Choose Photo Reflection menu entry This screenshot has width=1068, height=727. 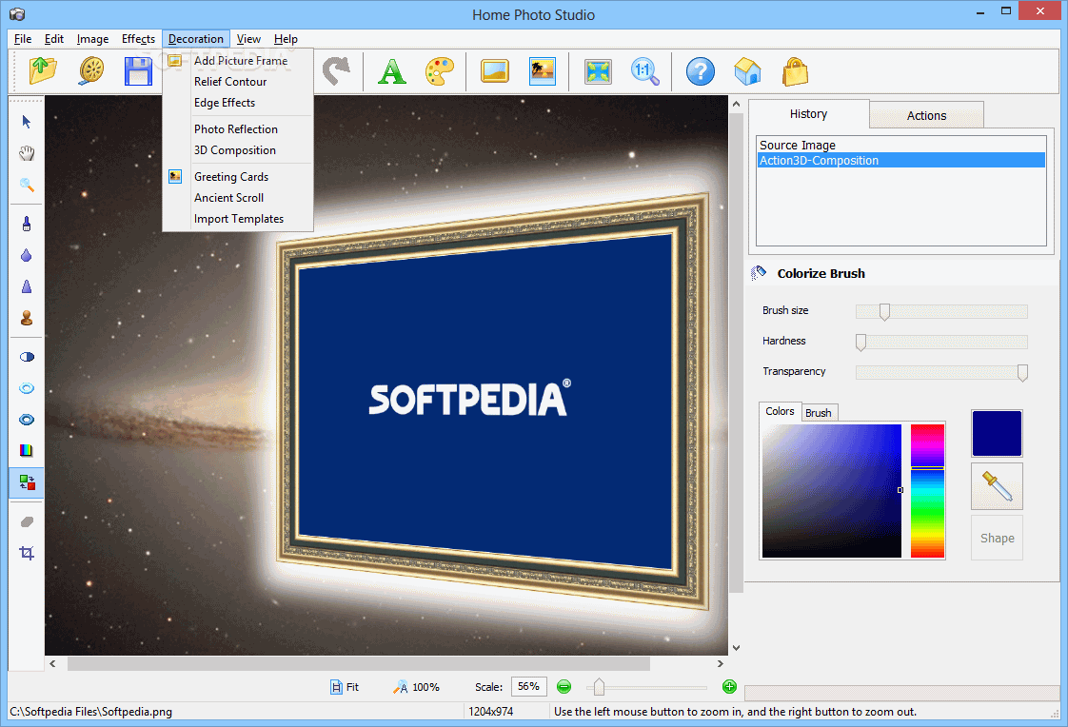[238, 129]
